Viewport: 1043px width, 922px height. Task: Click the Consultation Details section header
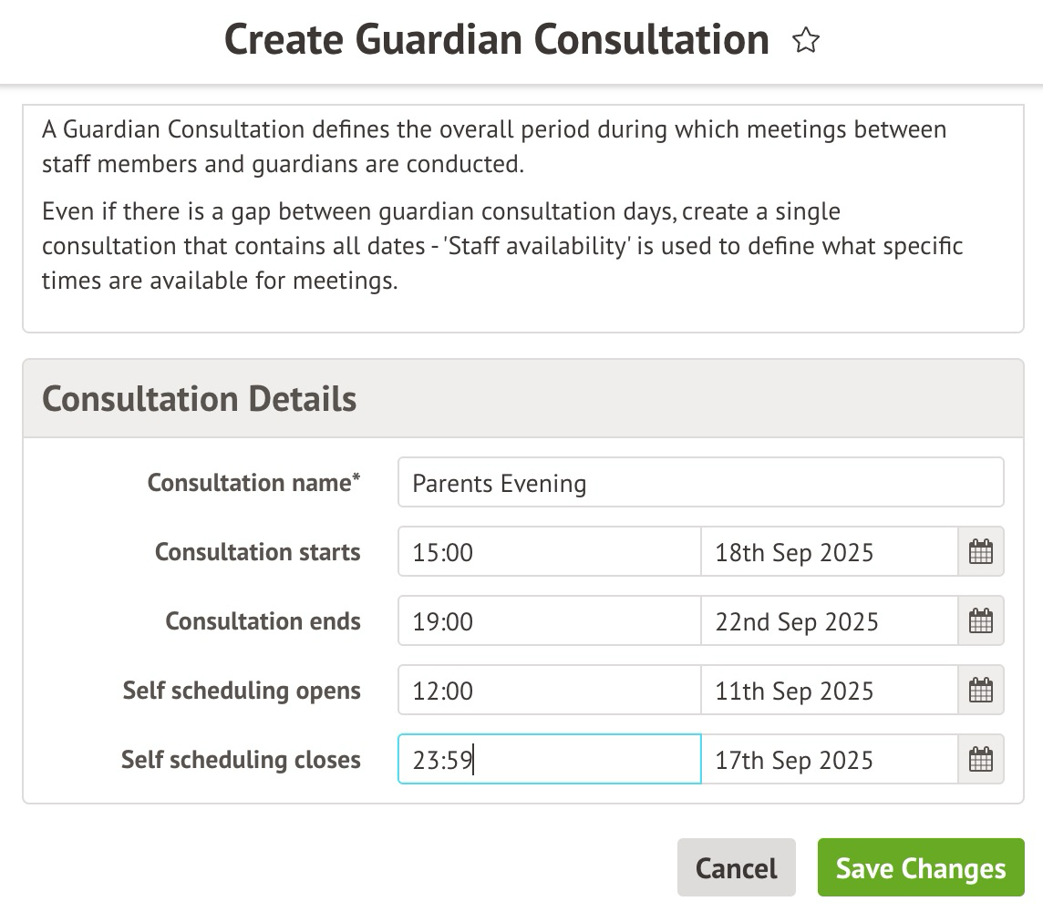click(x=200, y=399)
